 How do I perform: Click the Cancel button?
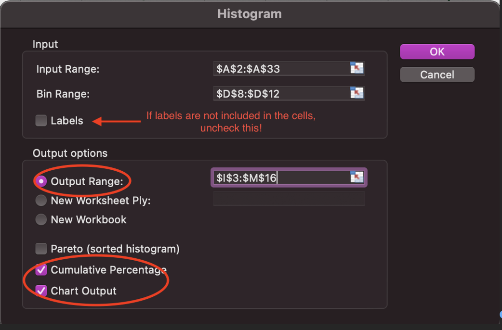pyautogui.click(x=437, y=75)
